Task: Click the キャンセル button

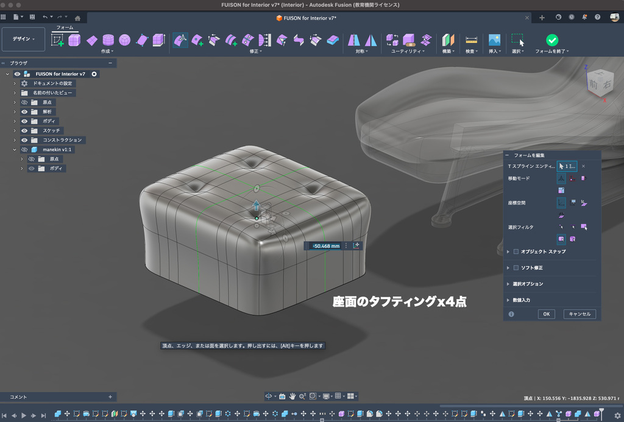Action: click(x=579, y=314)
